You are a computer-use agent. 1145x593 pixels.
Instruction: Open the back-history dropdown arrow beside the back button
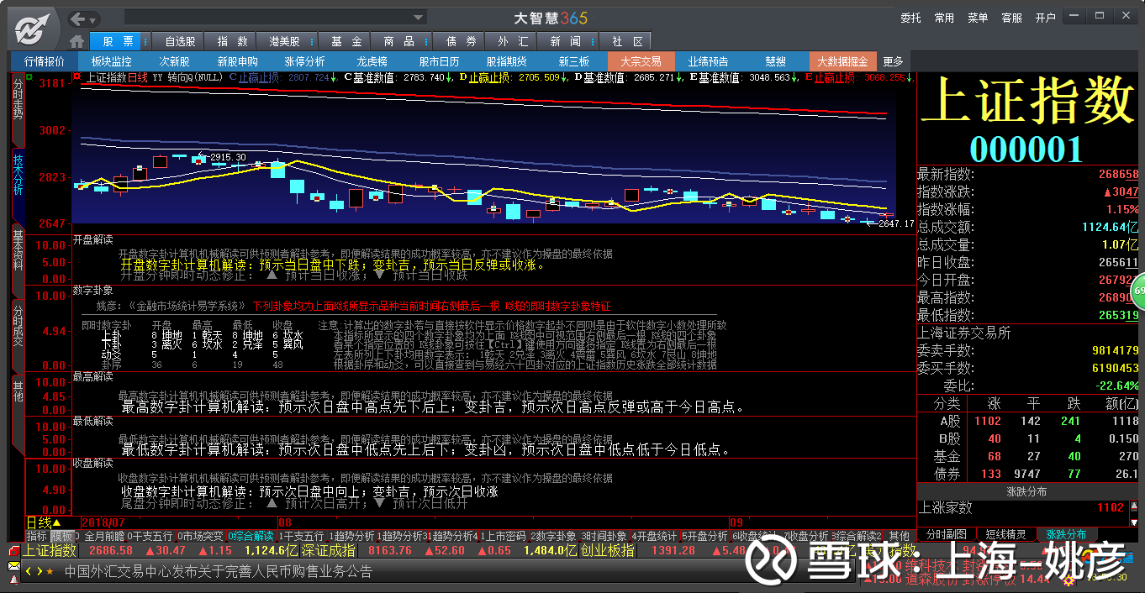tap(94, 19)
